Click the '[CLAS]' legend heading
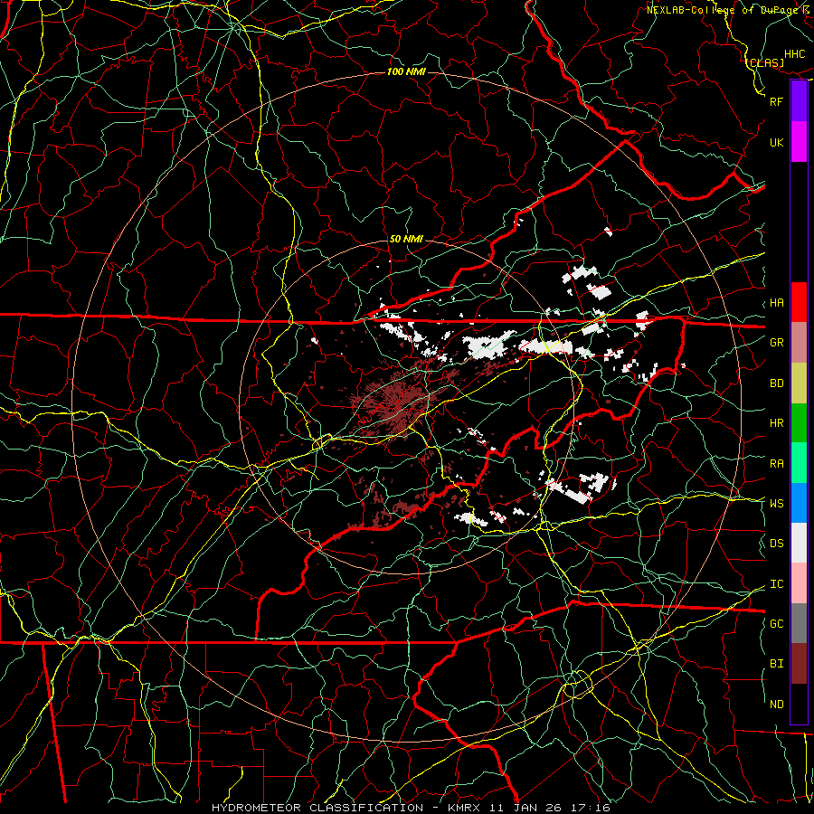The width and height of the screenshot is (814, 814). pyautogui.click(x=765, y=62)
